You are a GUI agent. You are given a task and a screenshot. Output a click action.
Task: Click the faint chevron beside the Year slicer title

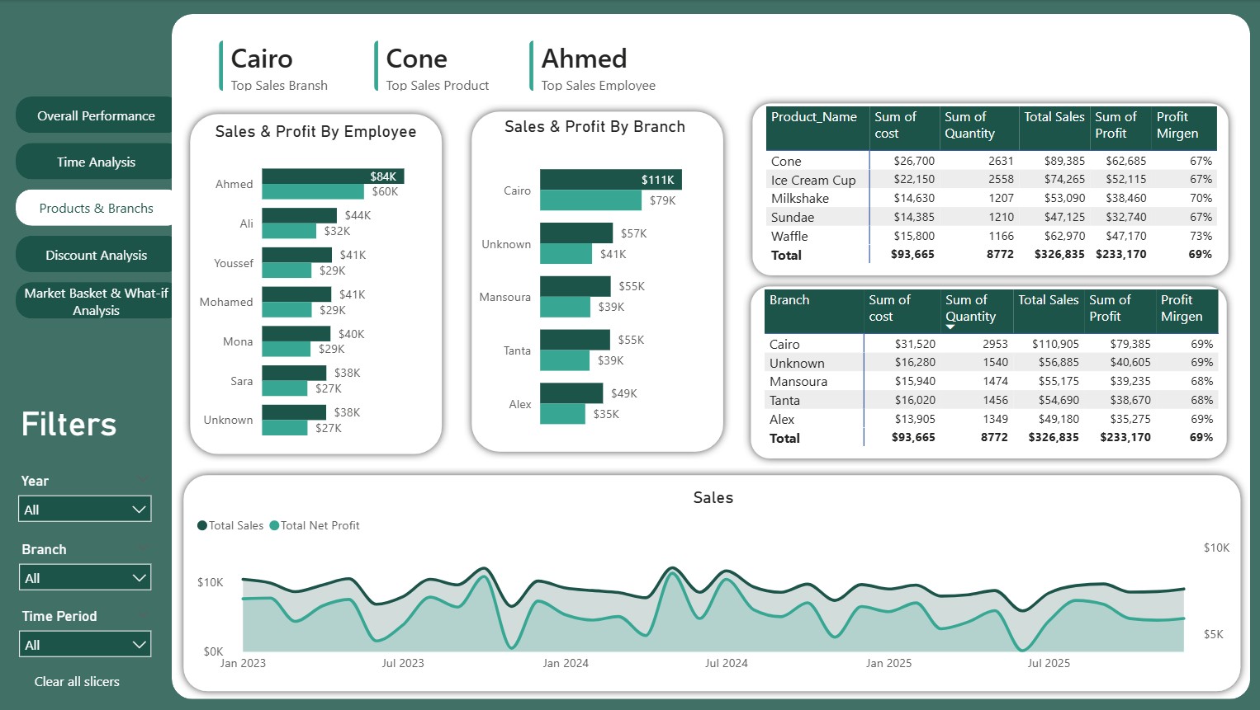(x=142, y=481)
